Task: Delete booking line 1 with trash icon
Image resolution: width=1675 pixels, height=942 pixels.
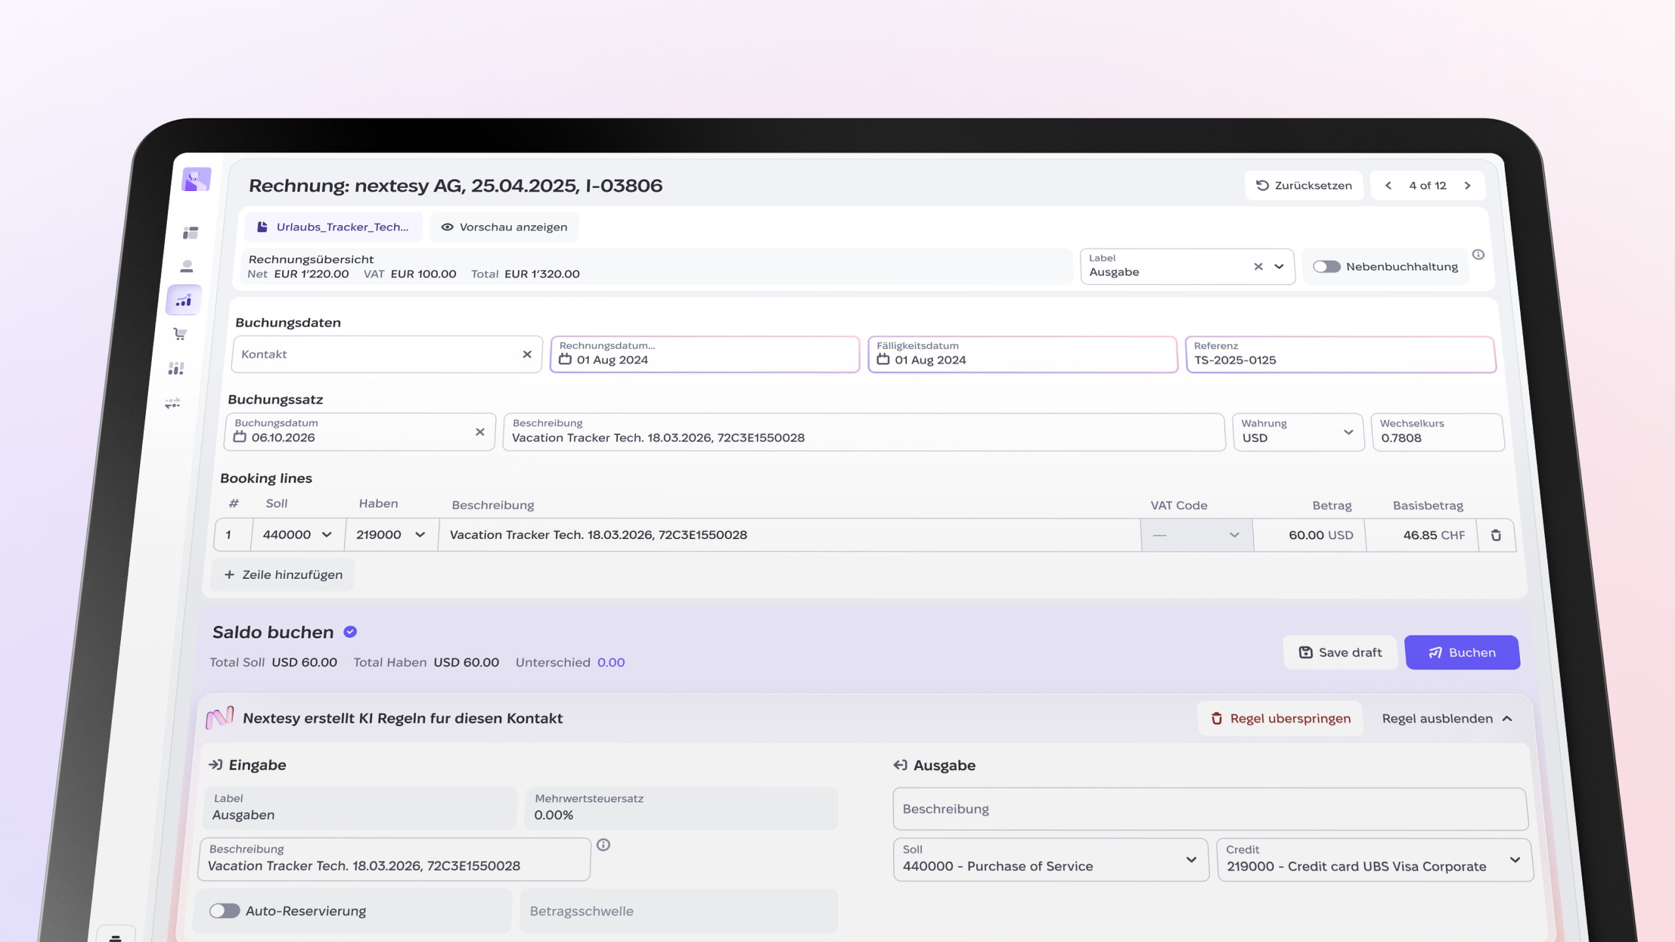Action: click(x=1496, y=535)
